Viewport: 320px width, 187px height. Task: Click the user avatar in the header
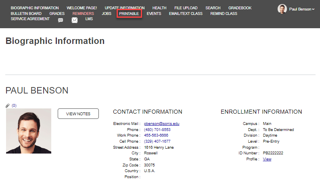point(282,9)
